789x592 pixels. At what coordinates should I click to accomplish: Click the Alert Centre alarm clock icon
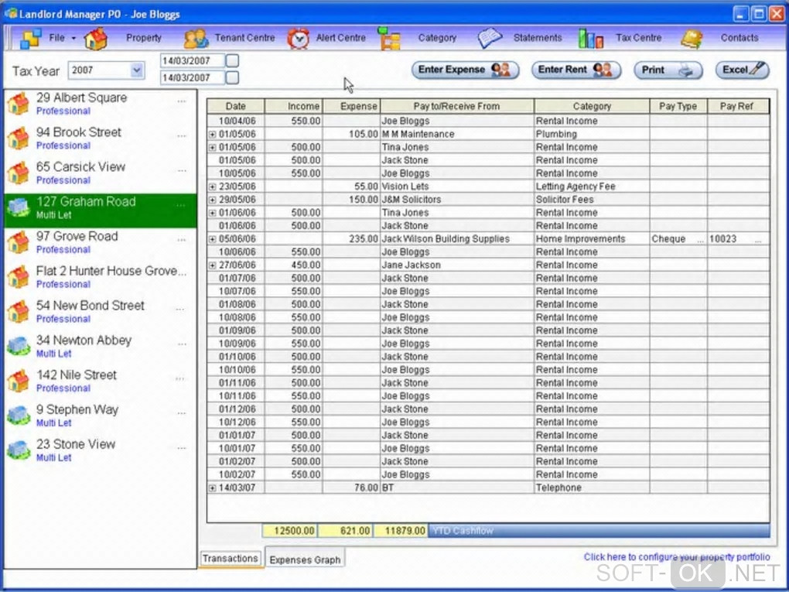coord(298,38)
